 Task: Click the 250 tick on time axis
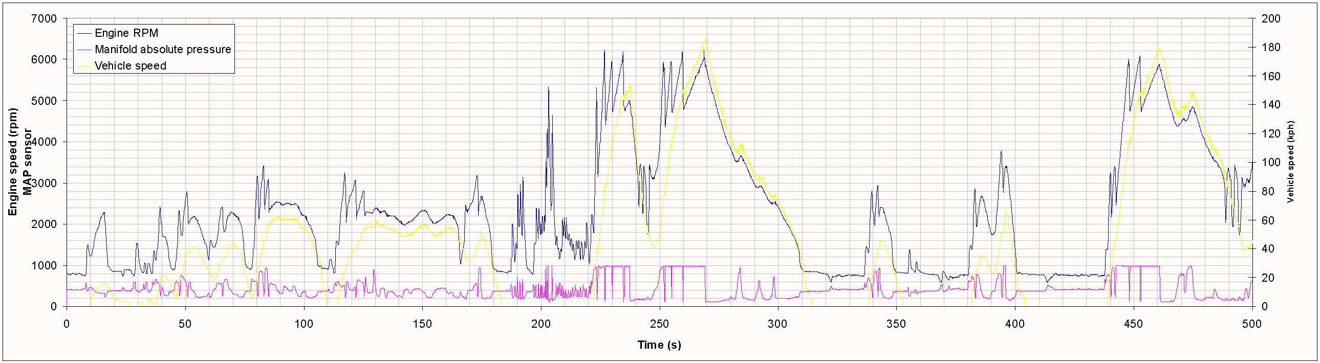click(659, 324)
